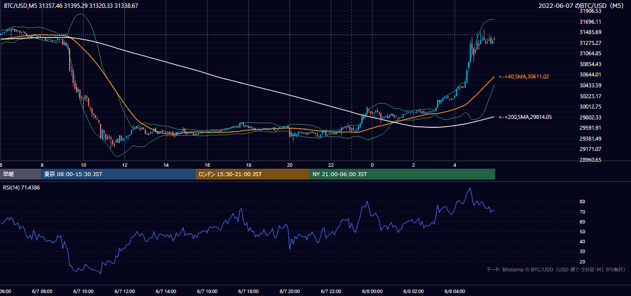Click the chart title 2022-06-07 のBTC/USD (M5)
The width and height of the screenshot is (631, 296).
click(x=582, y=6)
